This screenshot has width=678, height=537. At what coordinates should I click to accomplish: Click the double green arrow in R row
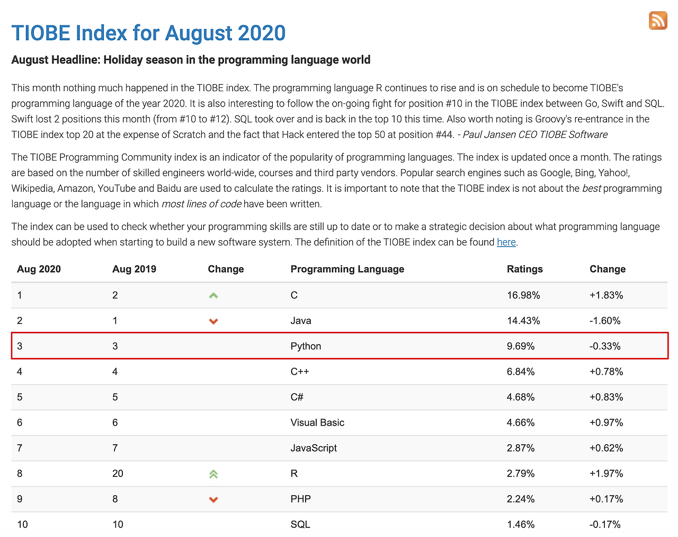(213, 474)
